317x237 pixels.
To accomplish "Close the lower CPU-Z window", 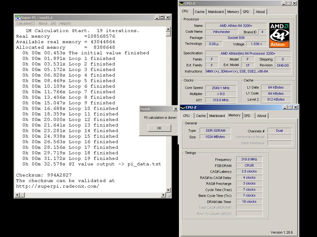I will [x=296, y=107].
